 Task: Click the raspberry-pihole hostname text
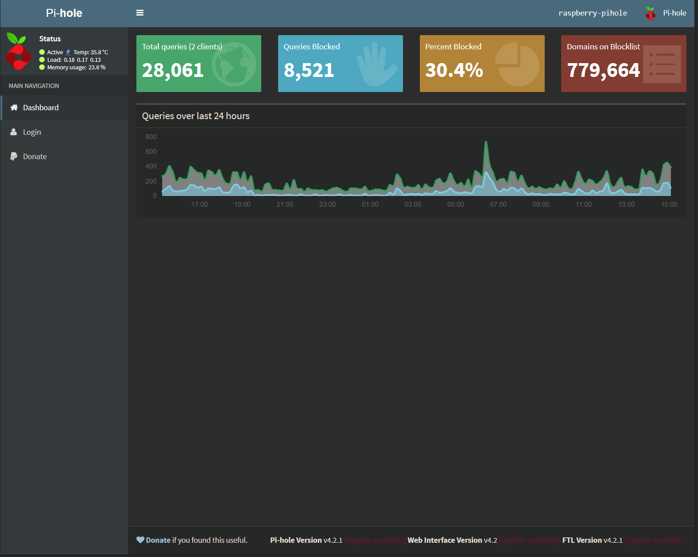(x=593, y=13)
